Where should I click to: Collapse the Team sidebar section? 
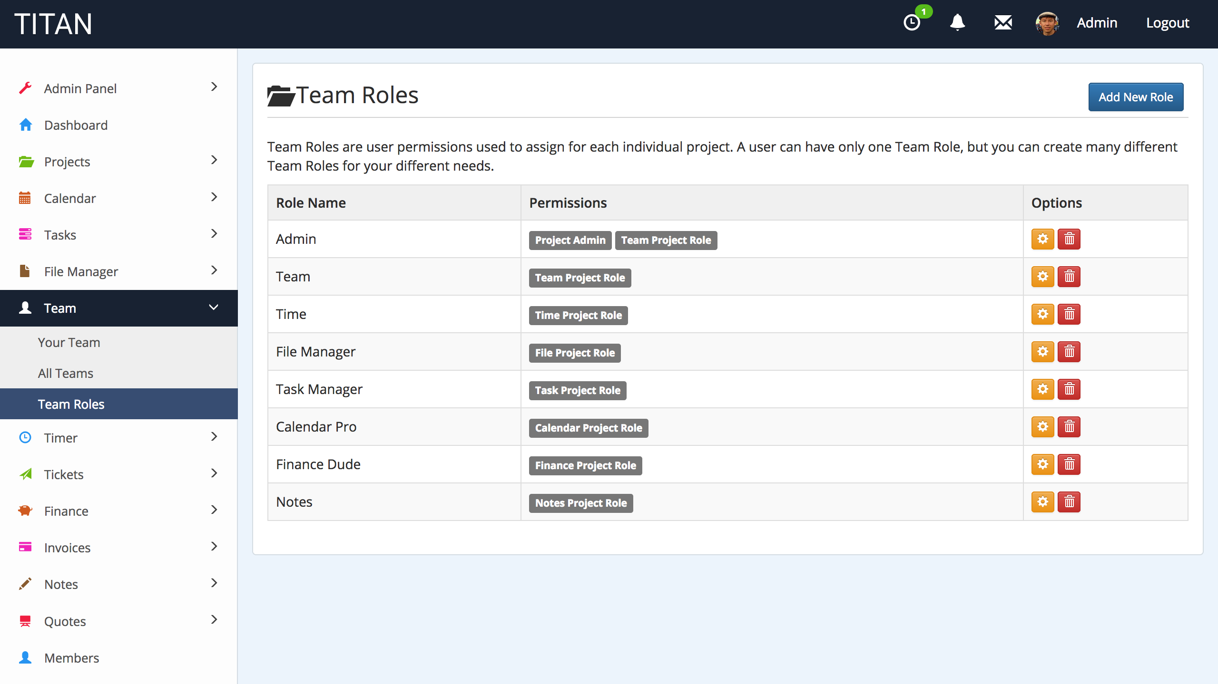(214, 308)
